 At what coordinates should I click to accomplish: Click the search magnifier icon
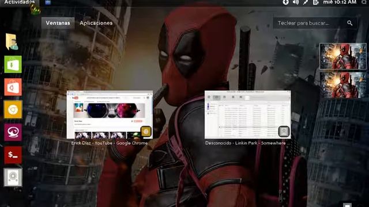[350, 23]
